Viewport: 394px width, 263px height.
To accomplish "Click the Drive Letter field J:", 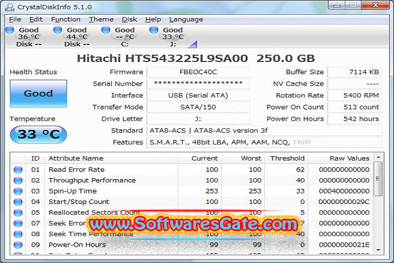I will pos(198,119).
